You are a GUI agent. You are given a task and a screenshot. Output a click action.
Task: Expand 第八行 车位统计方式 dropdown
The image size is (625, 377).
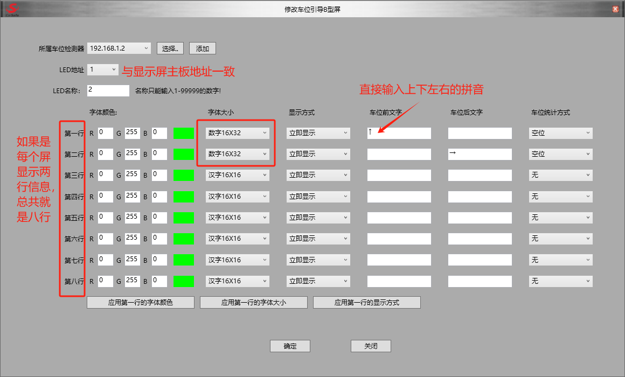(560, 281)
